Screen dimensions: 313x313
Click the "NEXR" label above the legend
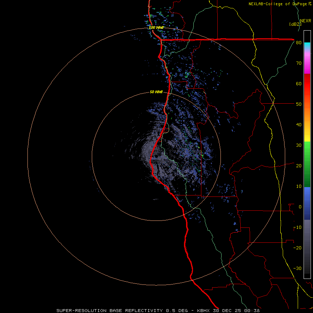pyautogui.click(x=306, y=21)
